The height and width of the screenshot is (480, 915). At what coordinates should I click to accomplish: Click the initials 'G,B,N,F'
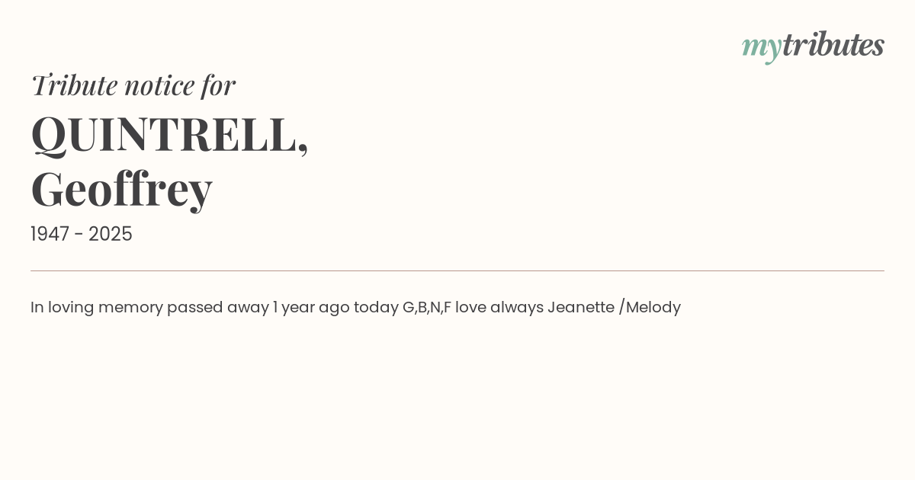tap(427, 307)
